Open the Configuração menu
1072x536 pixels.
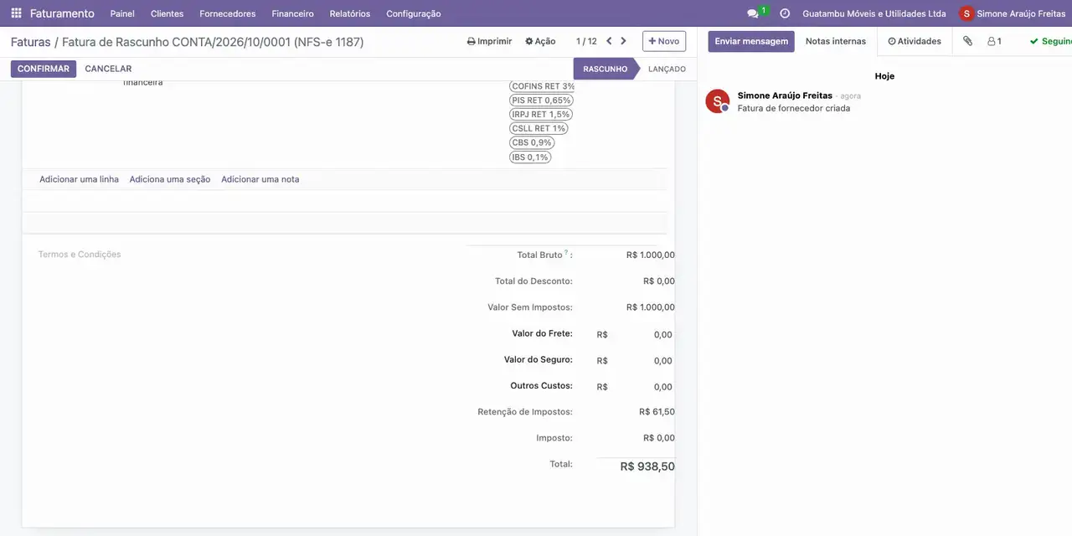(414, 13)
